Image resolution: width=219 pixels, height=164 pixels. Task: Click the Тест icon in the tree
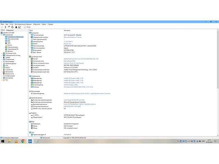point(4,80)
